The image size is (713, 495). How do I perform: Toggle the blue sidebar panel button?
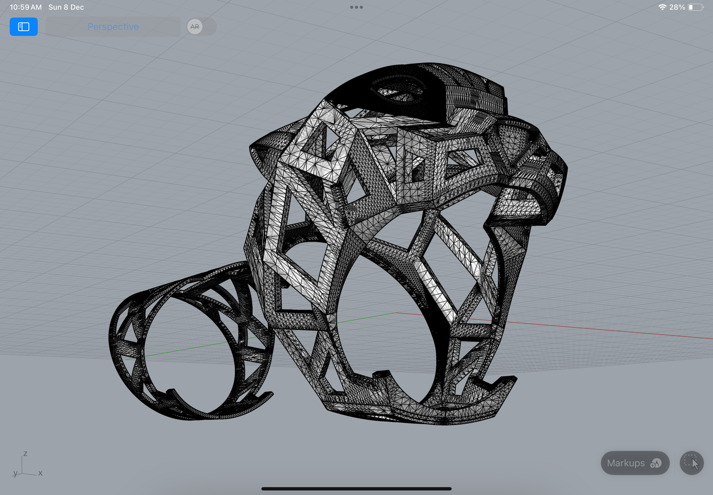tap(24, 27)
